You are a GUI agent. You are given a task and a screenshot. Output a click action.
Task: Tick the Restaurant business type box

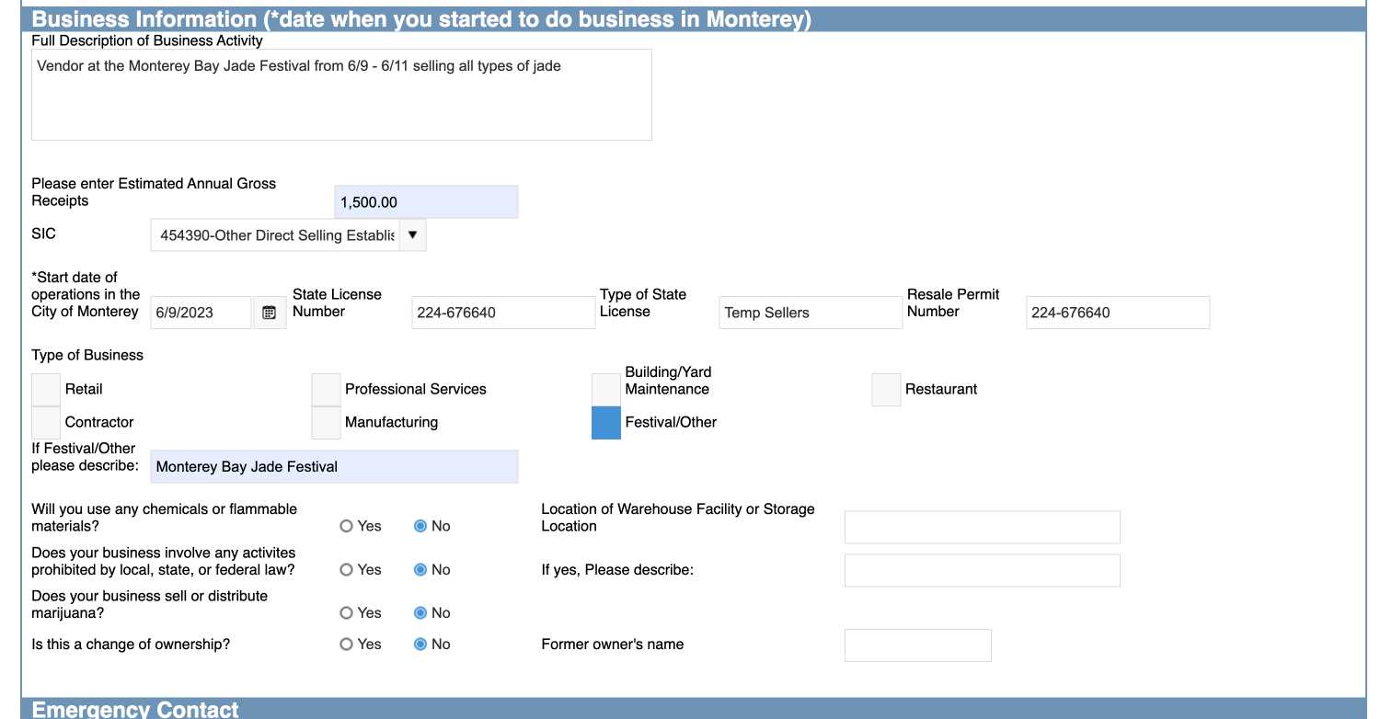tap(886, 390)
